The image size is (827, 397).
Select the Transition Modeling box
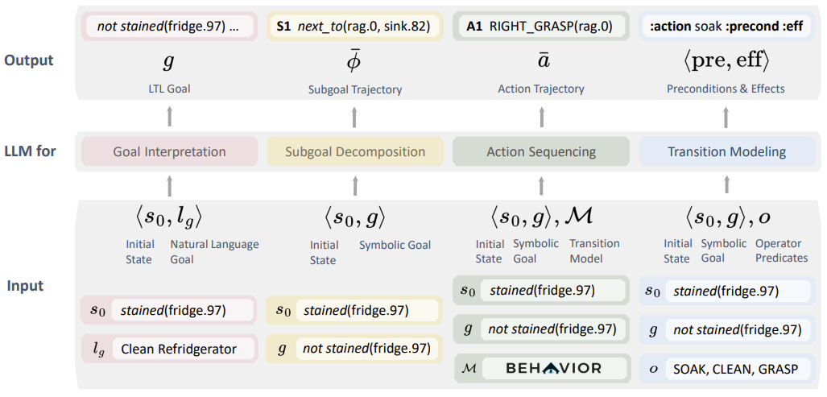727,151
